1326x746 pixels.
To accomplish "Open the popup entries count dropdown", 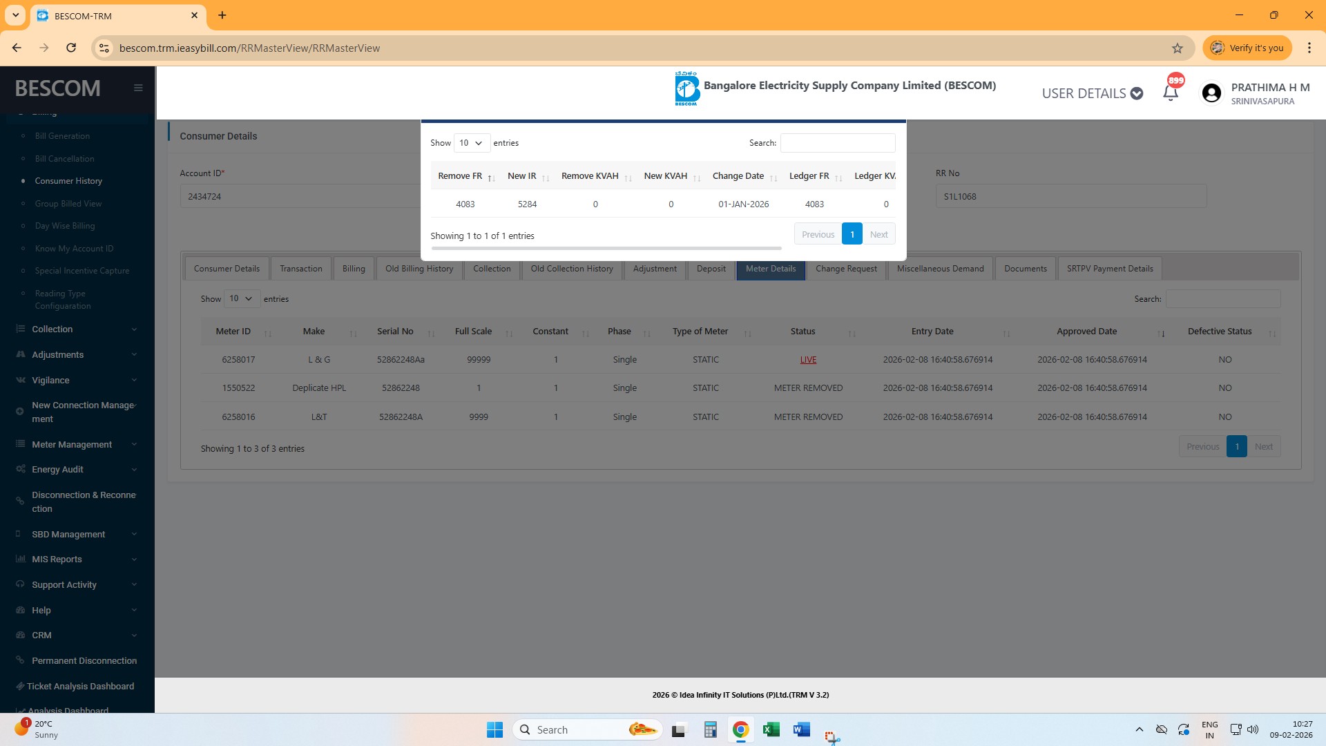I will coord(472,143).
